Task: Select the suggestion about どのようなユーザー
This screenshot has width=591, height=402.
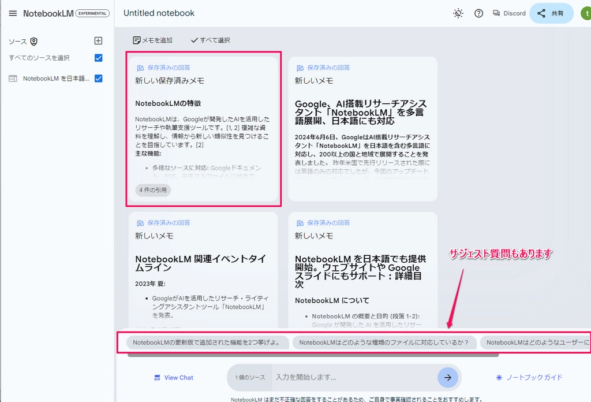Action: coord(535,343)
